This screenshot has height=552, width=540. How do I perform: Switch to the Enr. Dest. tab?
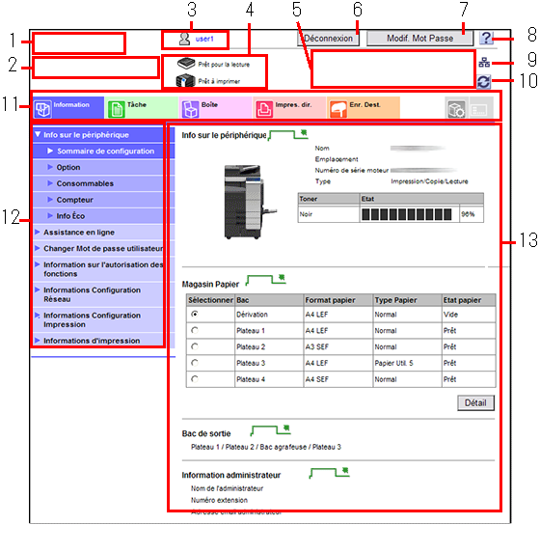[x=364, y=108]
